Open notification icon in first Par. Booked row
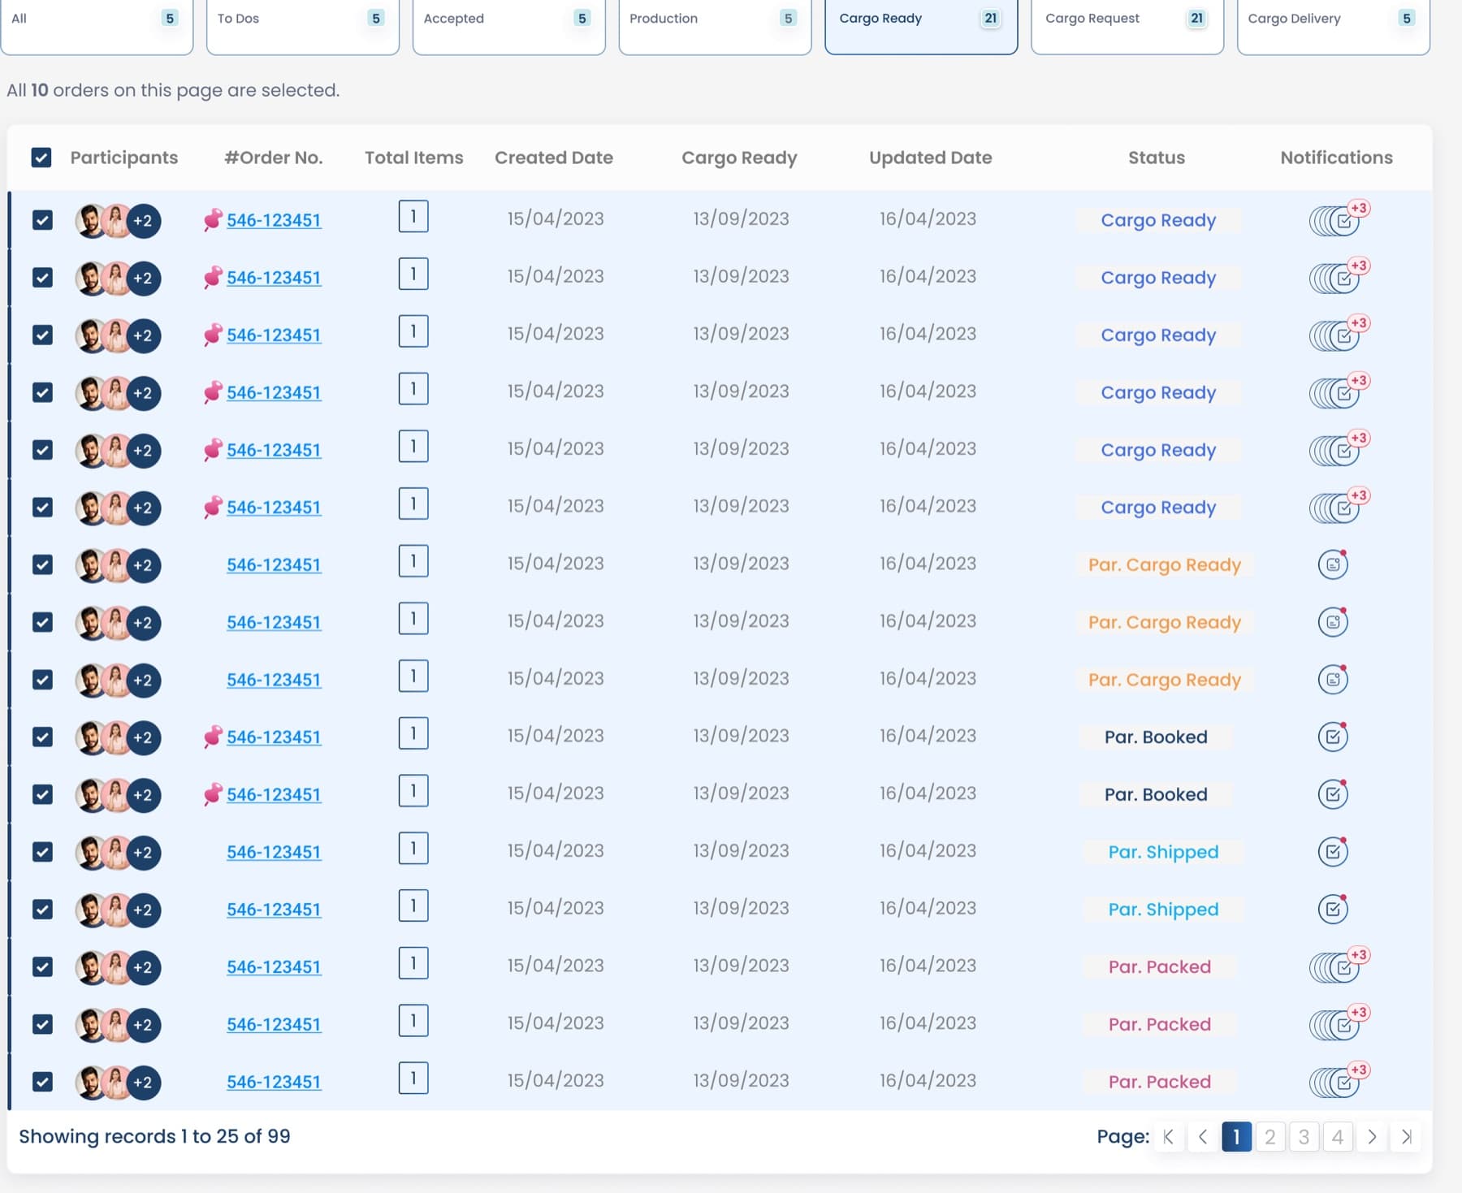 coord(1333,737)
